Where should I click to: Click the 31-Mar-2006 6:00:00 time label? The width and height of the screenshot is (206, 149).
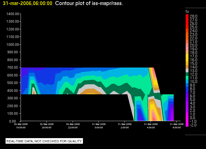point(177,126)
